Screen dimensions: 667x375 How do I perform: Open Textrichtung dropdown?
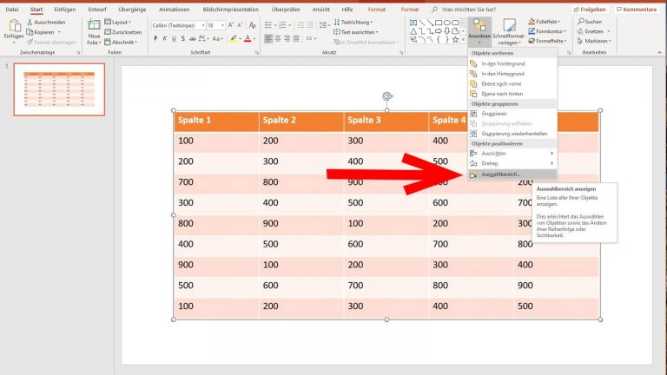[353, 22]
